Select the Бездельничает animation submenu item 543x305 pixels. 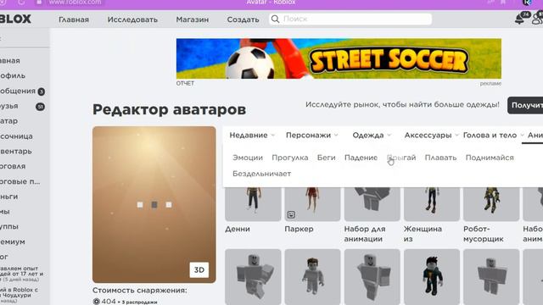(261, 174)
